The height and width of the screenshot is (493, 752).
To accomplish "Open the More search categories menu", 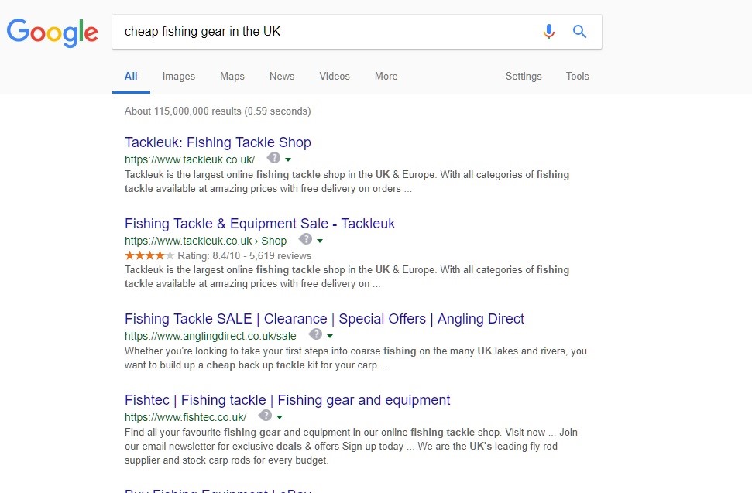I will (x=386, y=76).
